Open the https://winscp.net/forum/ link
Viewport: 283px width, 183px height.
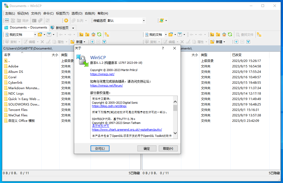(x=106, y=86)
